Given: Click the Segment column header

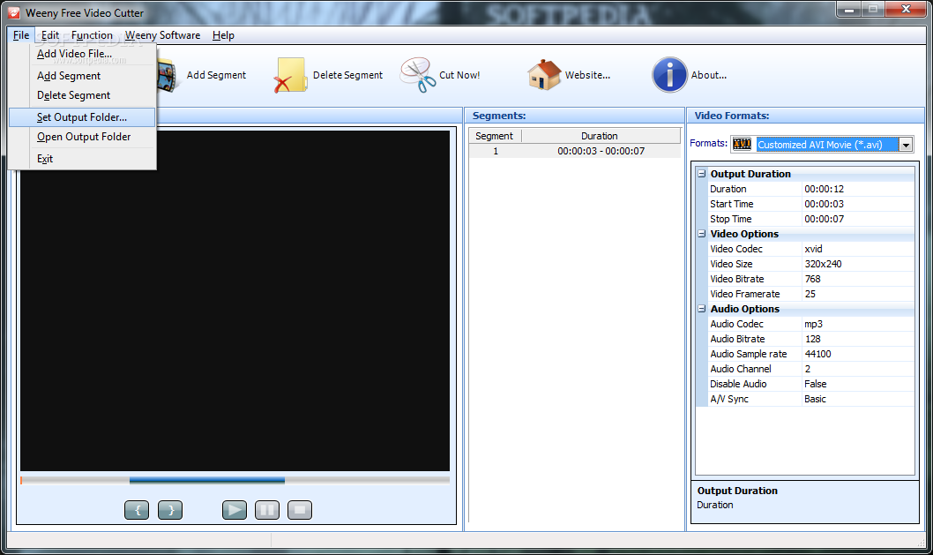Looking at the screenshot, I should point(495,136).
